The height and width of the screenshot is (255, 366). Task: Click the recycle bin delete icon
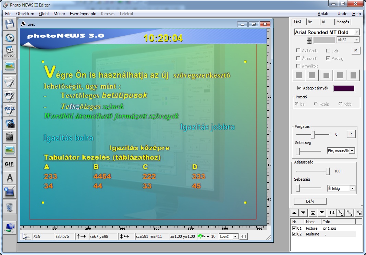(10, 207)
